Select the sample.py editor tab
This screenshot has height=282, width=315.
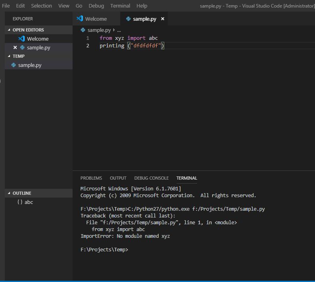[x=144, y=19]
